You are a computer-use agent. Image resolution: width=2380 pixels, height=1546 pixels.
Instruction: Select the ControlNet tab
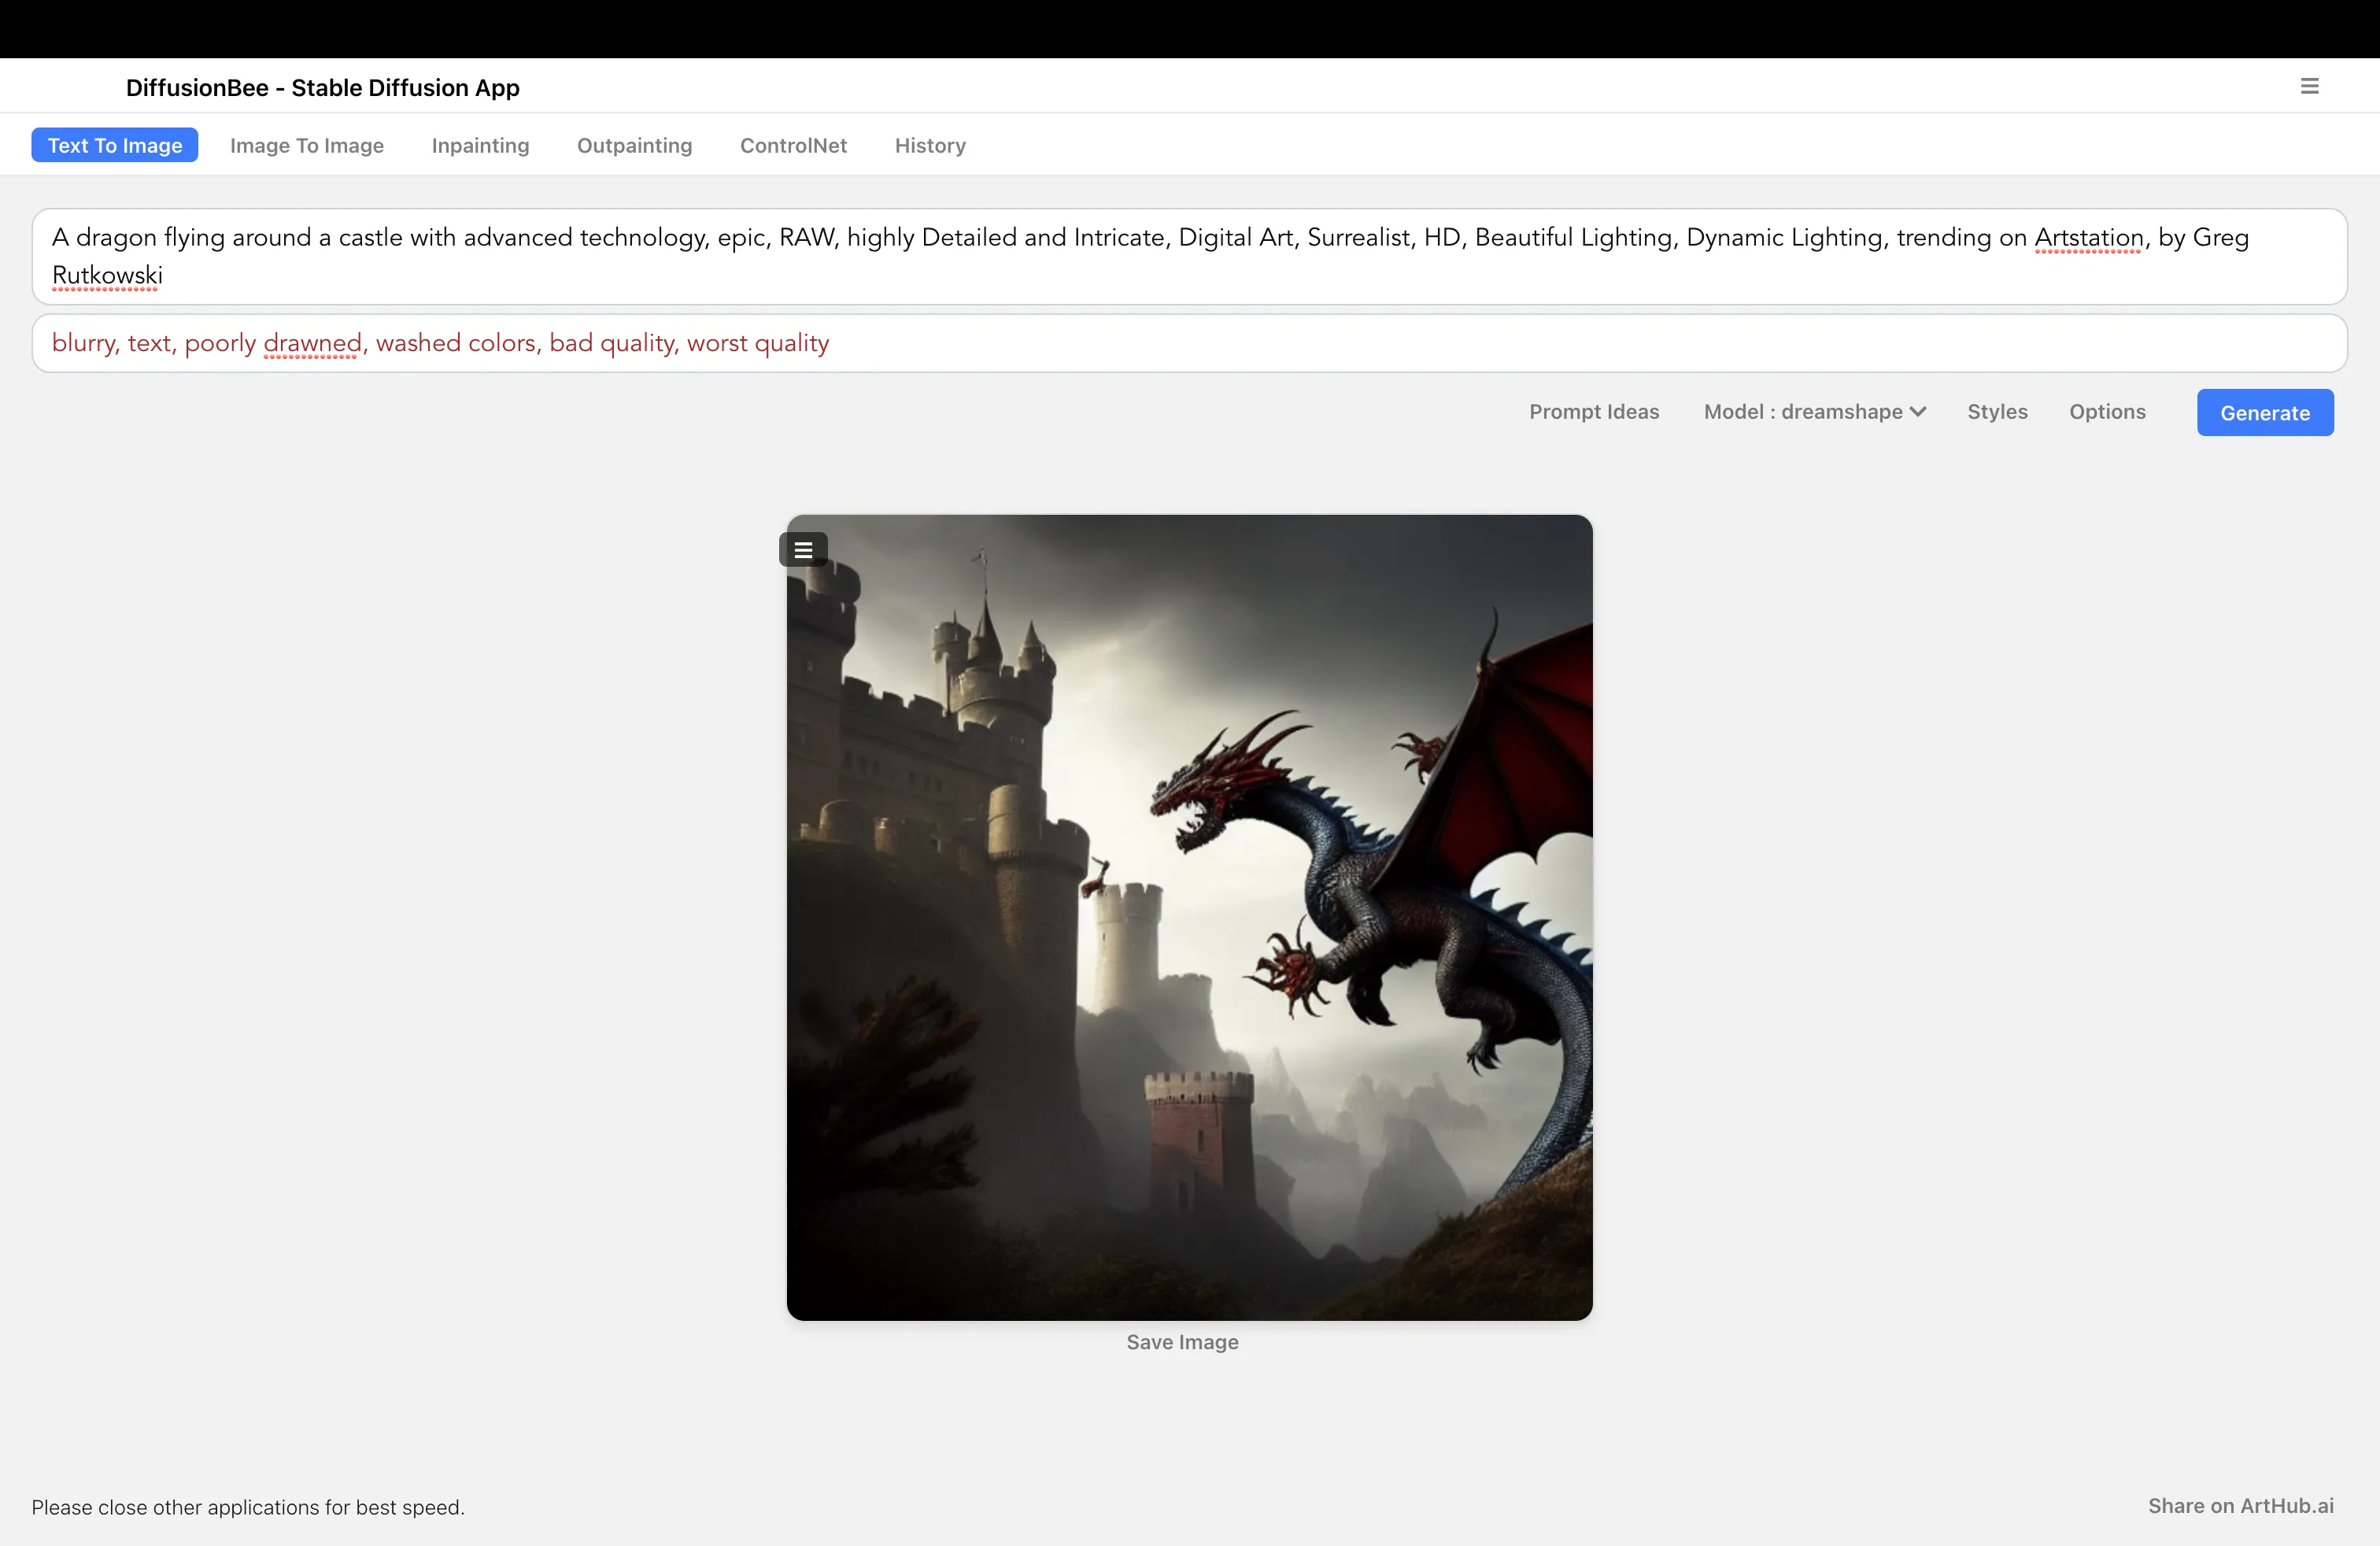coord(793,146)
